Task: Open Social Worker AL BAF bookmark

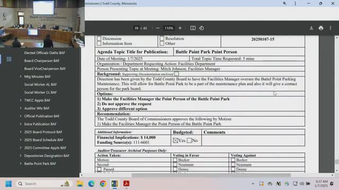Action: click(40, 84)
